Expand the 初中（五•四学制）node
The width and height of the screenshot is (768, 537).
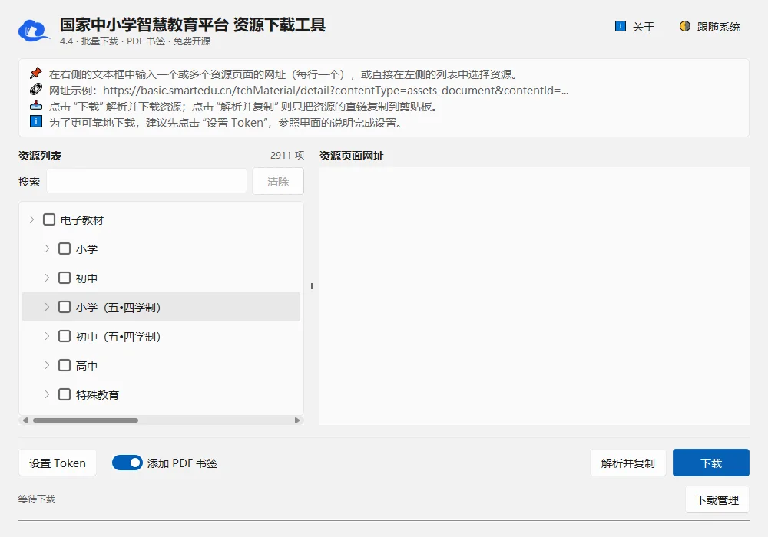point(47,336)
